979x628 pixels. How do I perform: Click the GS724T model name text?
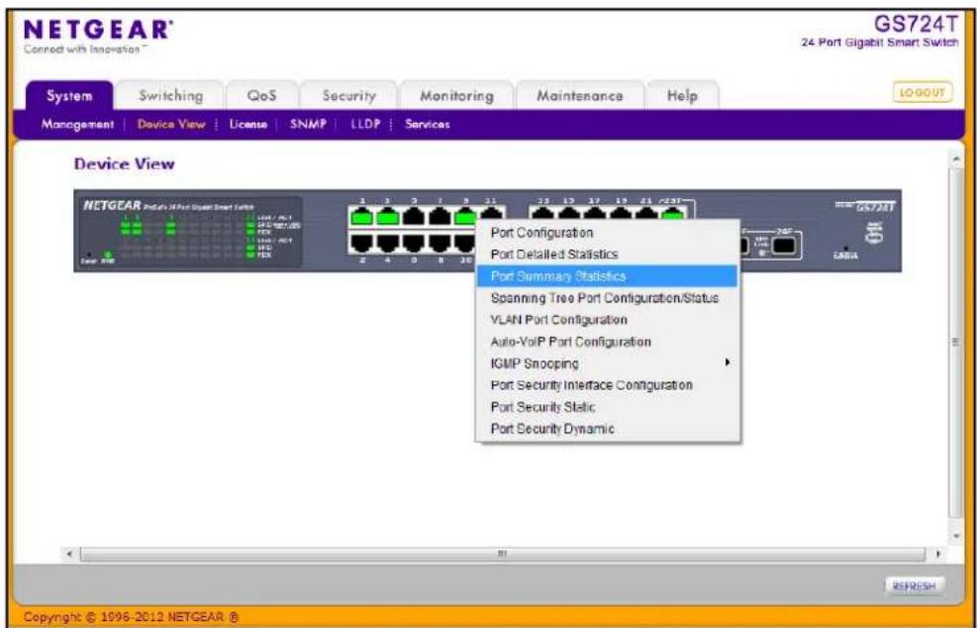pos(916,24)
